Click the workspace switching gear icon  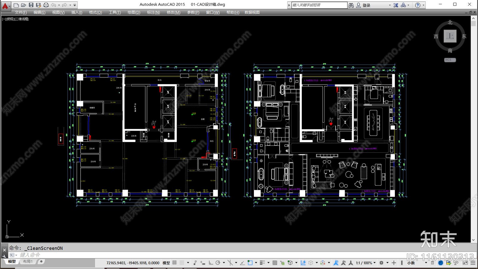(x=381, y=263)
